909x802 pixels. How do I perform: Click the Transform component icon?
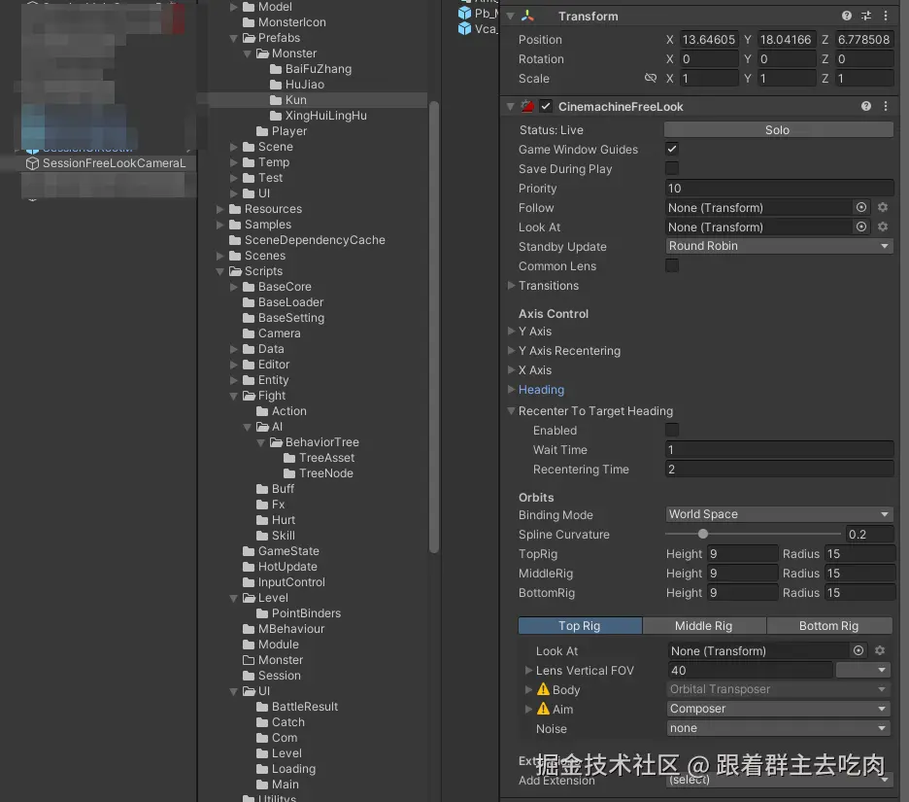point(527,16)
